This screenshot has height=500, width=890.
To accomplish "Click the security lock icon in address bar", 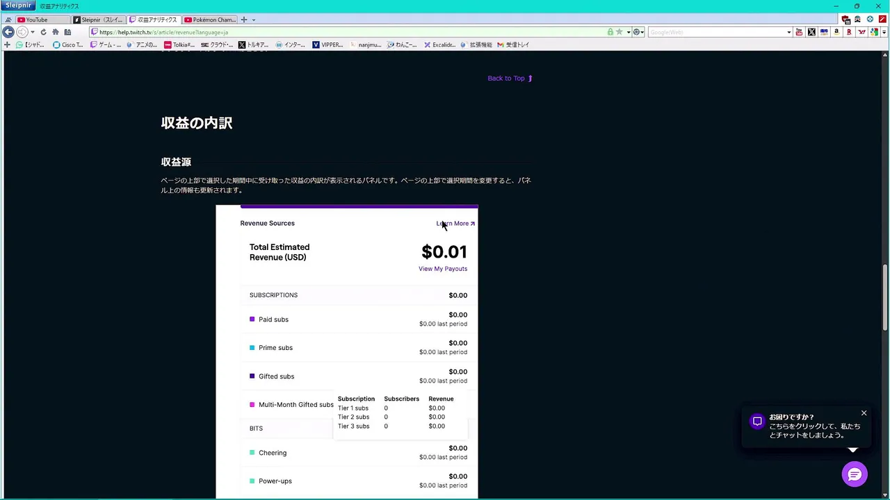I will [x=610, y=32].
